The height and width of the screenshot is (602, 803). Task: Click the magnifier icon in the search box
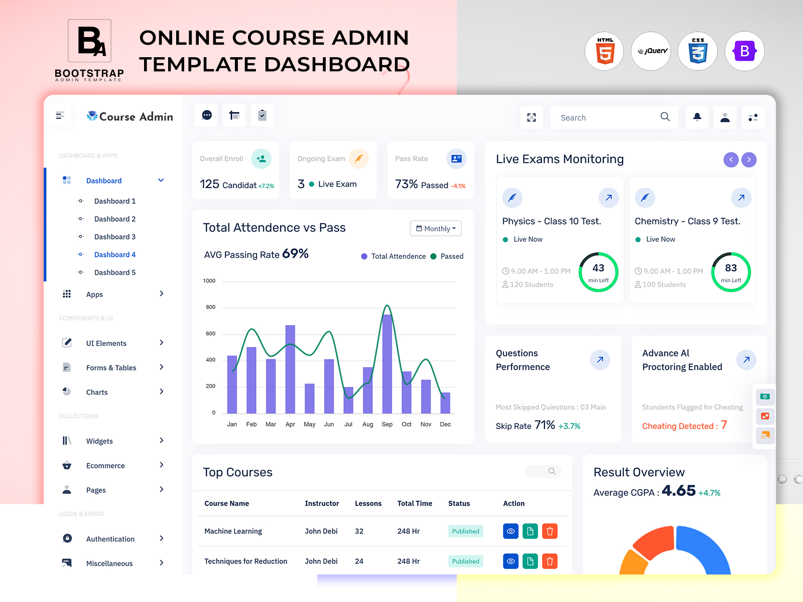(x=665, y=117)
